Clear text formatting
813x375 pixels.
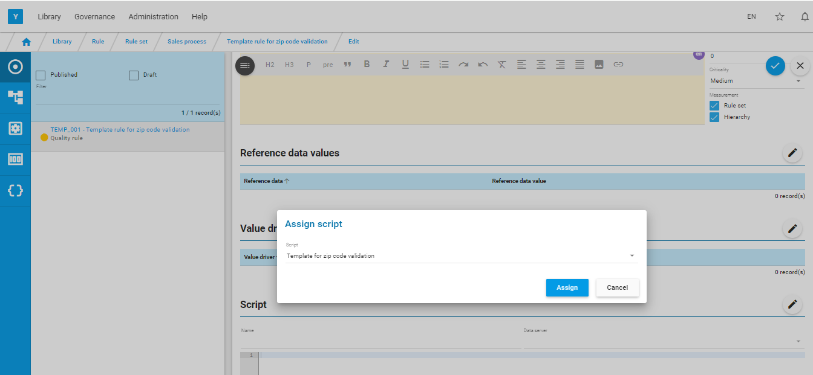(x=502, y=64)
